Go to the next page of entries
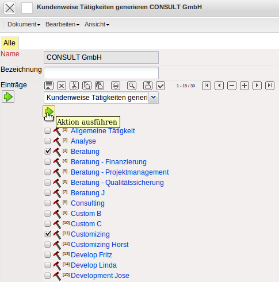The height and width of the screenshot is (282, 279). point(257,86)
